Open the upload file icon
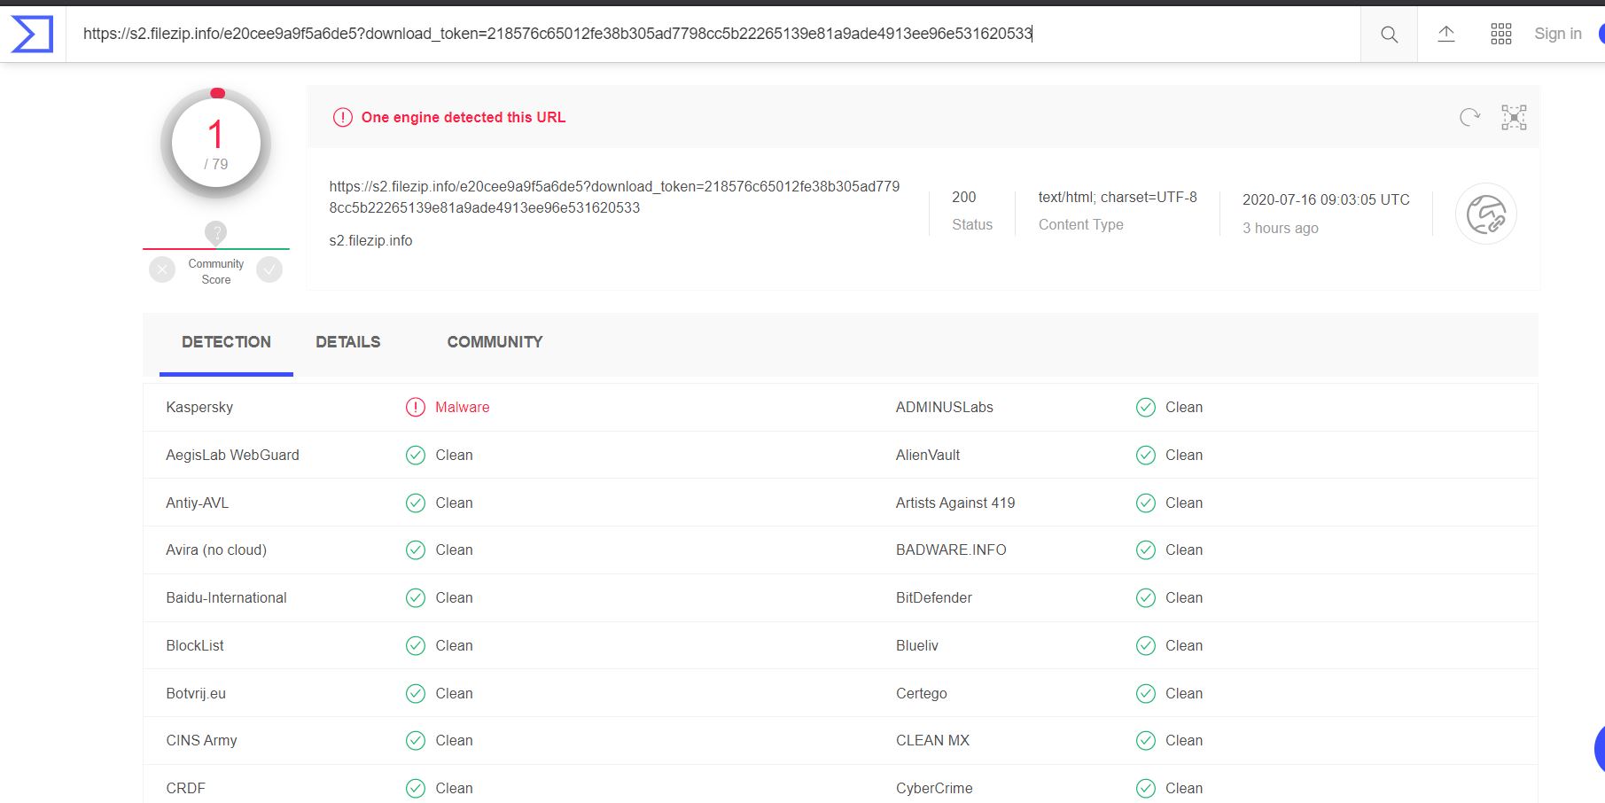Screen dimensions: 1605x803 coord(1446,34)
